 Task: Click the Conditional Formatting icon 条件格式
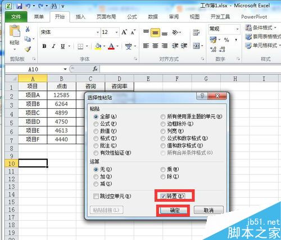pyautogui.click(x=248, y=28)
